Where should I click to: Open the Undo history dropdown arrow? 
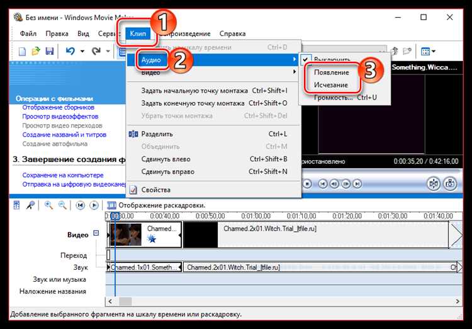pyautogui.click(x=82, y=51)
